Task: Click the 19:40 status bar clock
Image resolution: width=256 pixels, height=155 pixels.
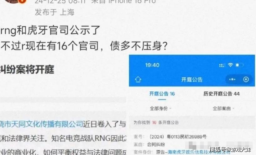Action: pos(152,65)
